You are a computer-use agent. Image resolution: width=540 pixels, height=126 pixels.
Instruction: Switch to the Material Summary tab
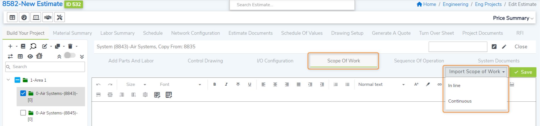coord(72,33)
